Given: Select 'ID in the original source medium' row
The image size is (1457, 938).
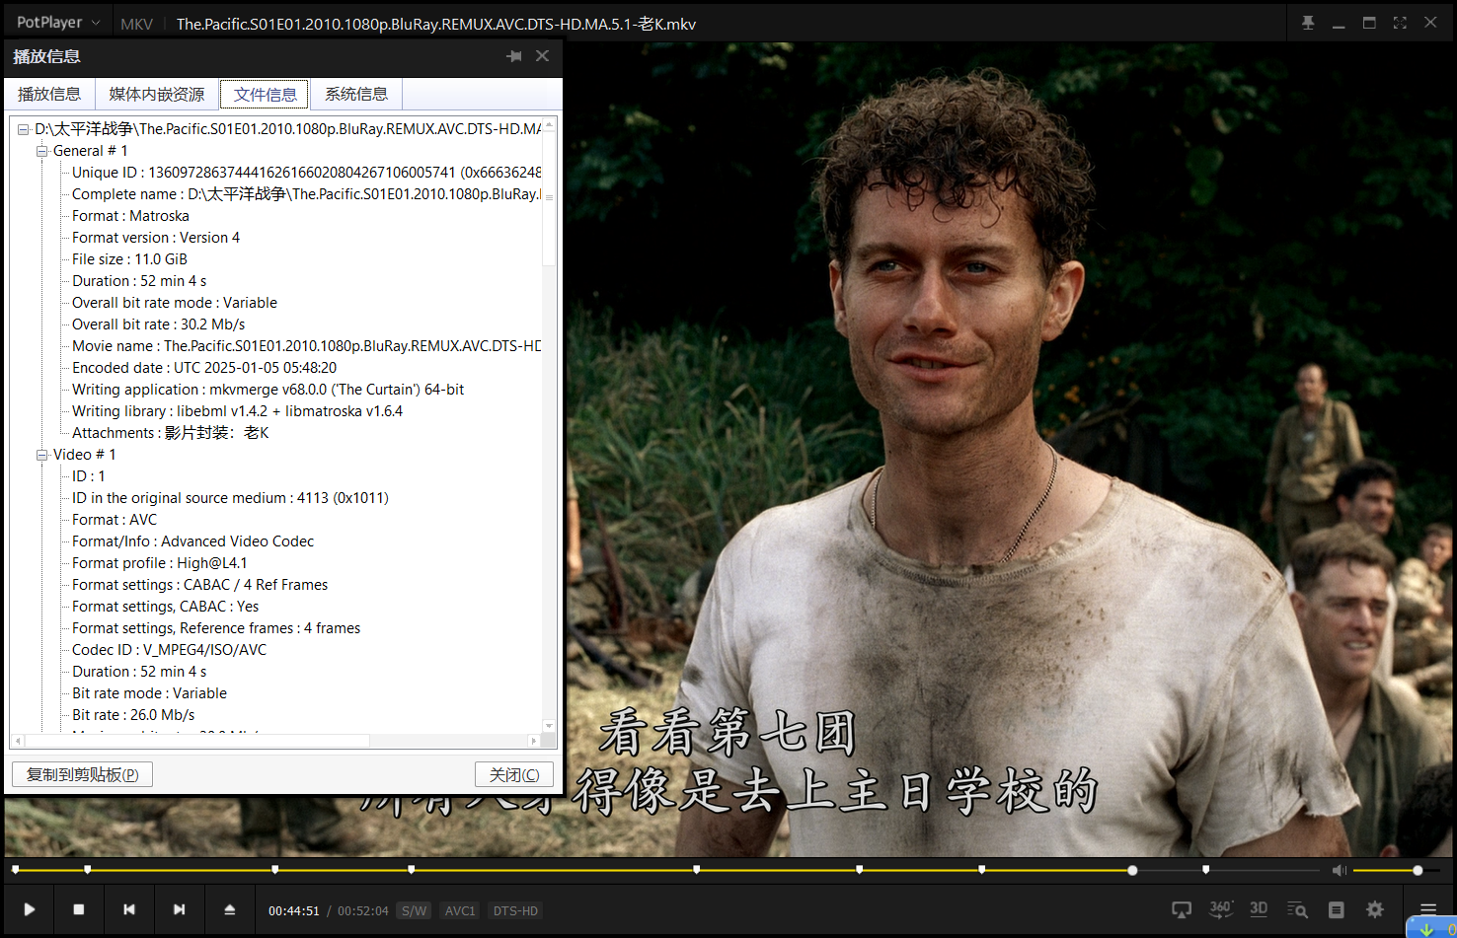Looking at the screenshot, I should pos(230,498).
